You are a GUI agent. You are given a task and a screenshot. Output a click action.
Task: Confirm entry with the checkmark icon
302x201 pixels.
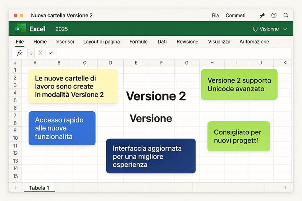51,53
